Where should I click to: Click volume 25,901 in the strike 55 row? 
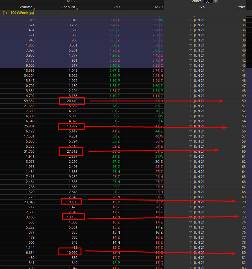(x=29, y=126)
